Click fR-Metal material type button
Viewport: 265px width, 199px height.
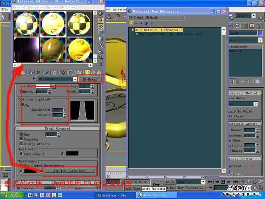(90, 79)
